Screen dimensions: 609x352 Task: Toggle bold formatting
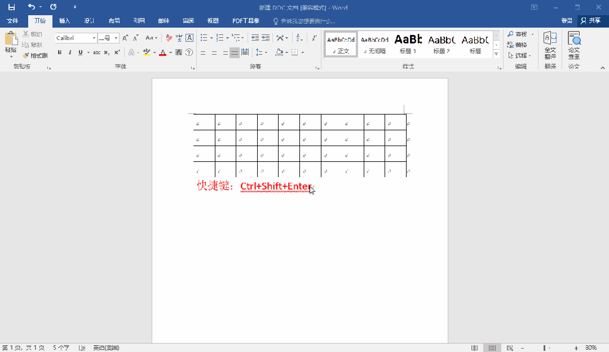click(59, 52)
